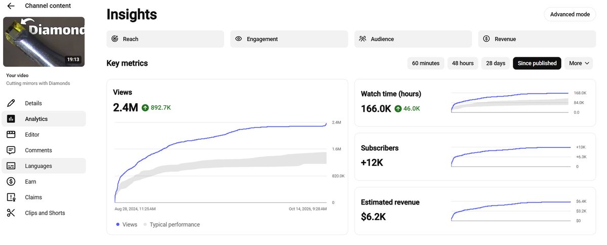
Task: Click the +12K subscribers value
Action: 372,163
